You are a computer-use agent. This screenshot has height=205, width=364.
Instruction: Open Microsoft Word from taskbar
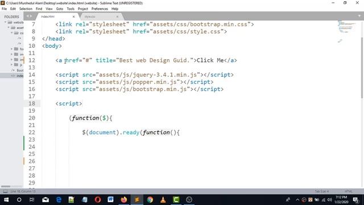tap(111, 200)
